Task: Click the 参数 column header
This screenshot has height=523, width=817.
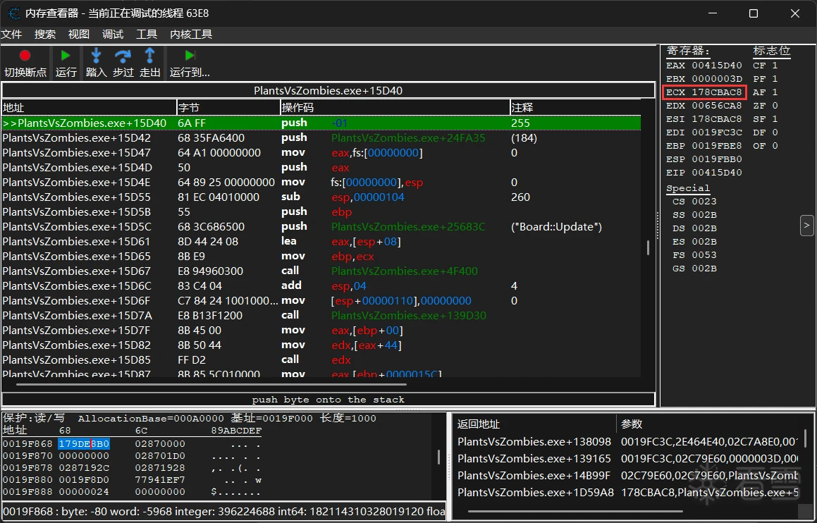Action: [709, 424]
